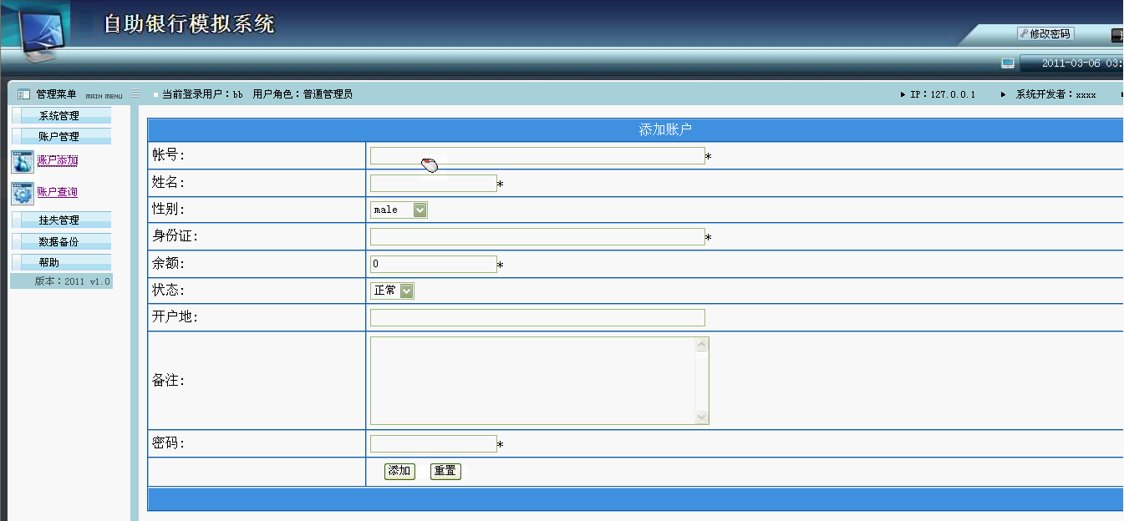Focus the 余额 input field

434,264
